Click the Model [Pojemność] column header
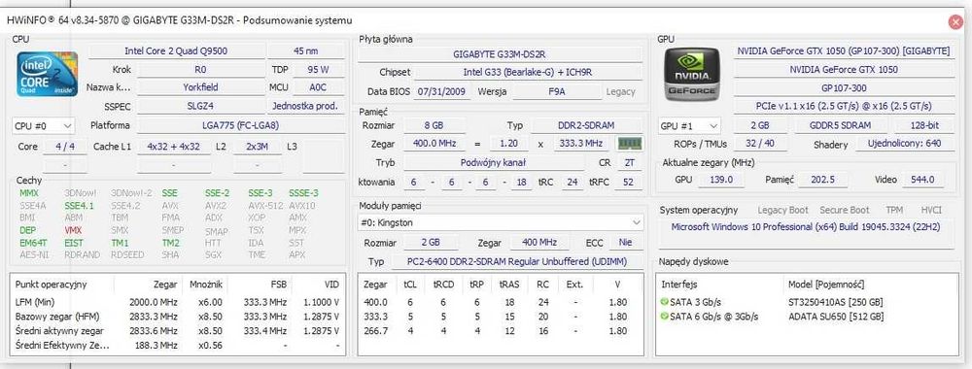Screen dimensions: 972x369 point(826,285)
